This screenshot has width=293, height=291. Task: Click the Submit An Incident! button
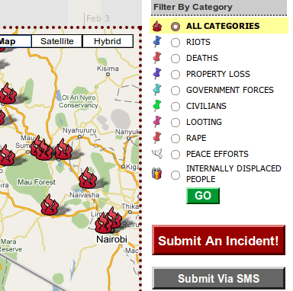(x=218, y=240)
